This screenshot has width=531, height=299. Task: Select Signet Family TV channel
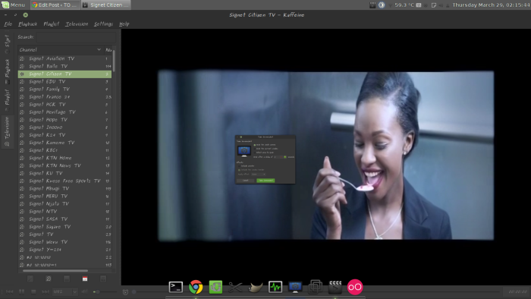click(64, 90)
